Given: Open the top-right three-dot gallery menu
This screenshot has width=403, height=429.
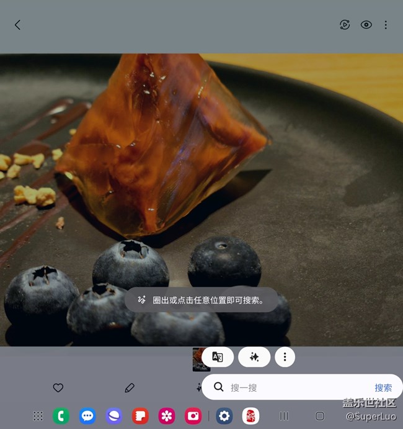Looking at the screenshot, I should [x=386, y=25].
